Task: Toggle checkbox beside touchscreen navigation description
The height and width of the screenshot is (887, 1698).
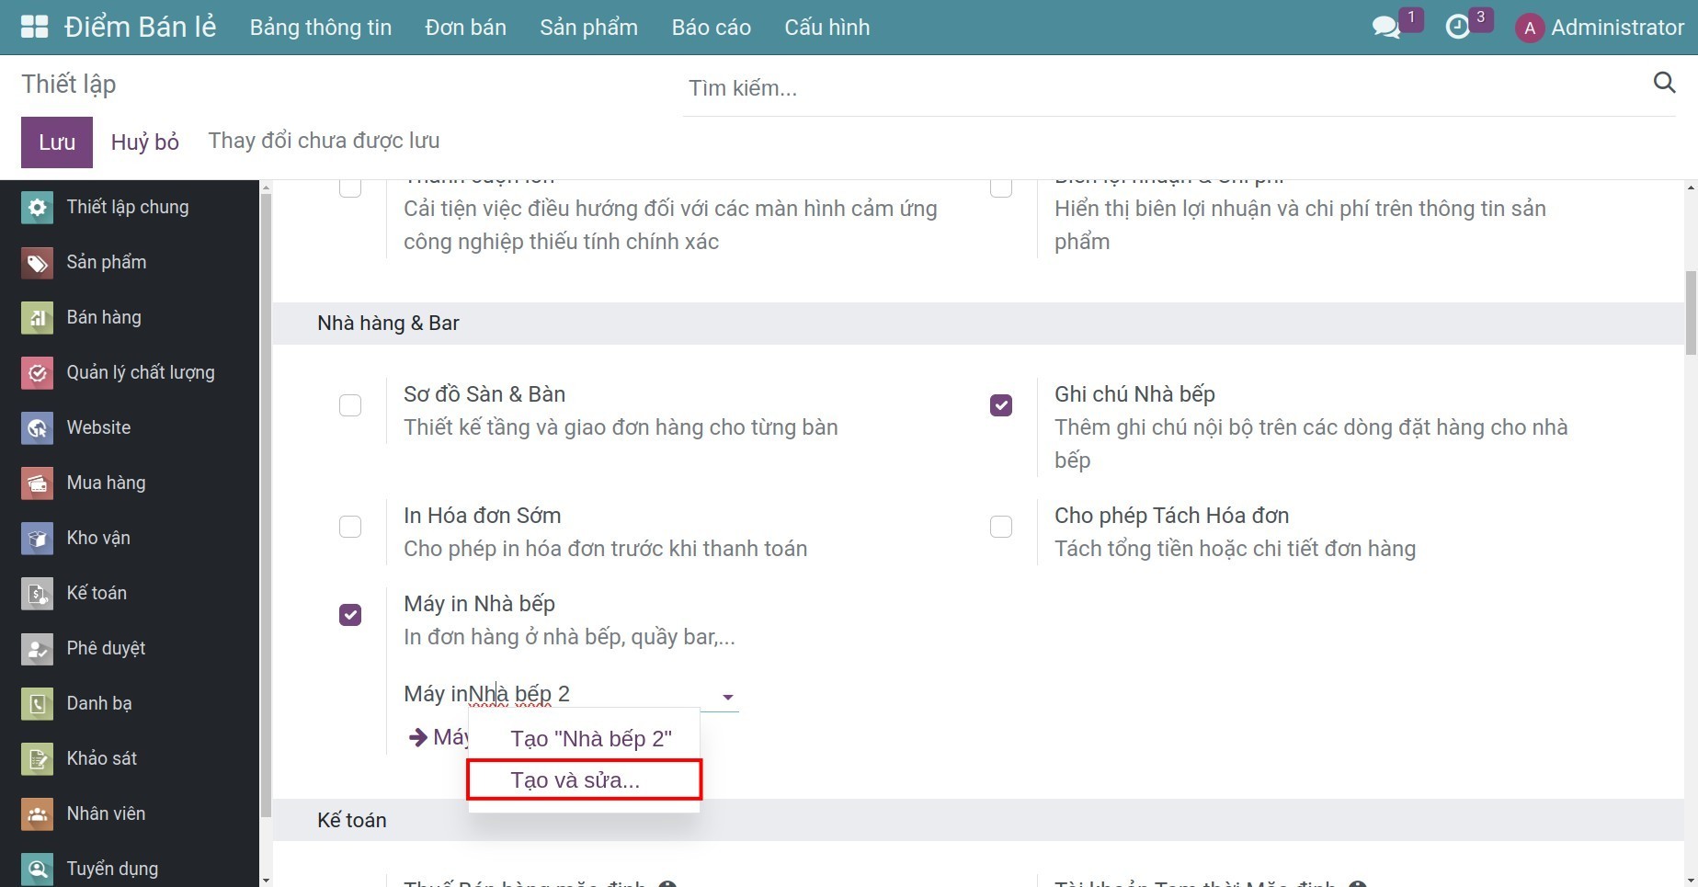Action: pos(350,188)
